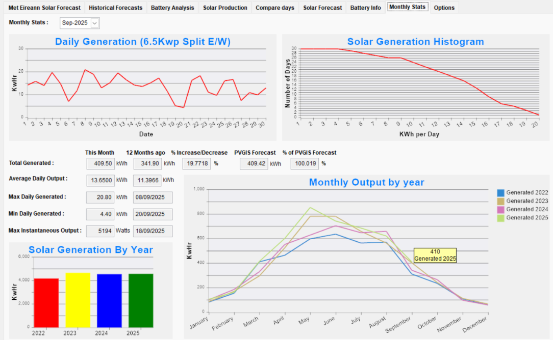Click the 'PVGIS Forecast' column header

[255, 153]
